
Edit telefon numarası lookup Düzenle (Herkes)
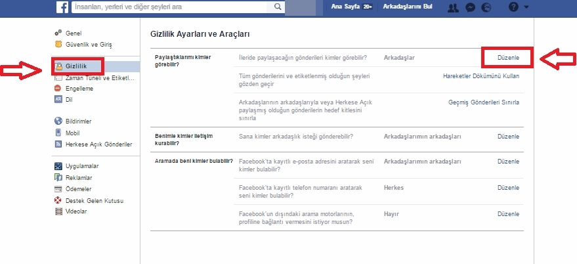tap(508, 187)
